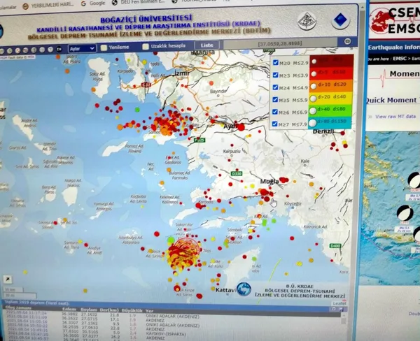The image size is (420, 341).
Task: Uncheck the M≥7 M≤7.9 magnitude filter
Action: pos(275,124)
